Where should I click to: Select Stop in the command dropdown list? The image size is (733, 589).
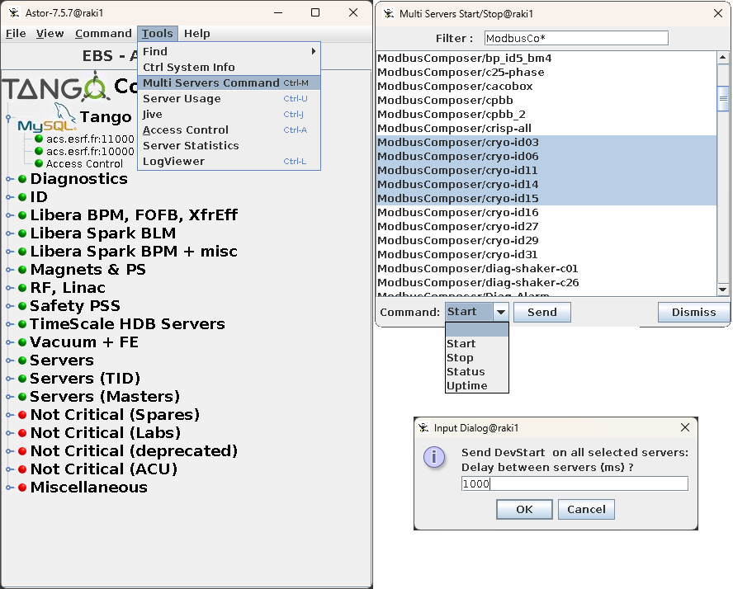(x=477, y=358)
